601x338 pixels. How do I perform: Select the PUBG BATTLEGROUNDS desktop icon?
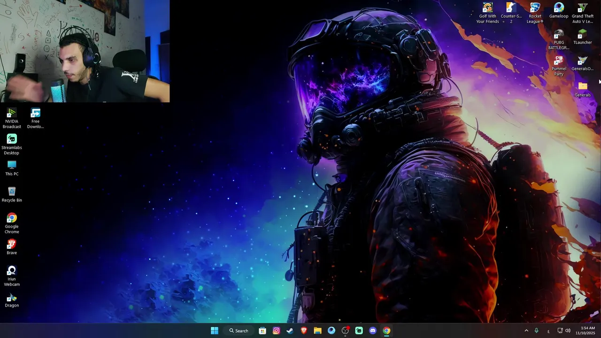[559, 39]
